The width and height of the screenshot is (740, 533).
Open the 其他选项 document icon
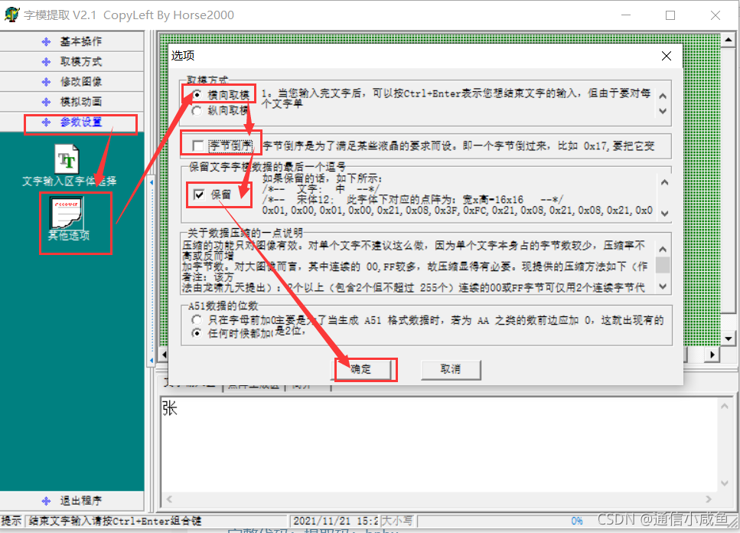coord(67,212)
